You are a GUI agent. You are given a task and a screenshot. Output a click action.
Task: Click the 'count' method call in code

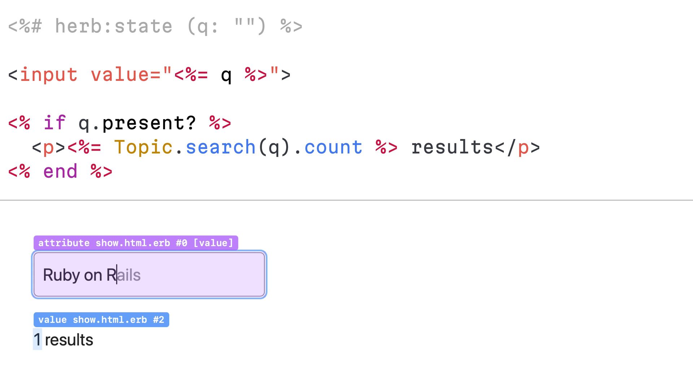coord(334,147)
